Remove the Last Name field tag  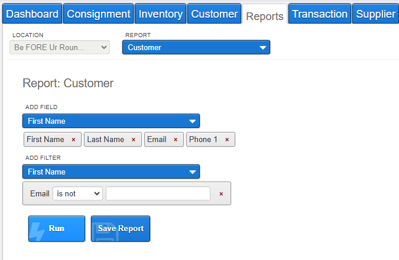(x=134, y=140)
